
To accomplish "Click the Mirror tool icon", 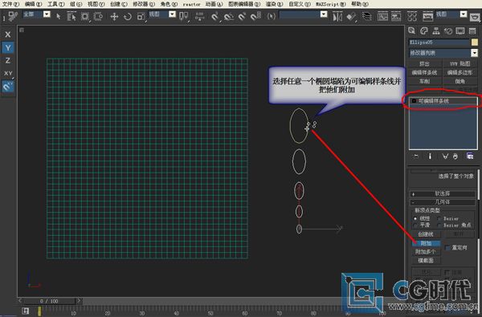I will click(x=337, y=16).
